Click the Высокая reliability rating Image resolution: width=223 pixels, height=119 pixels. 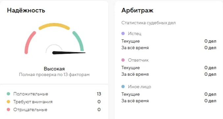click(x=54, y=69)
